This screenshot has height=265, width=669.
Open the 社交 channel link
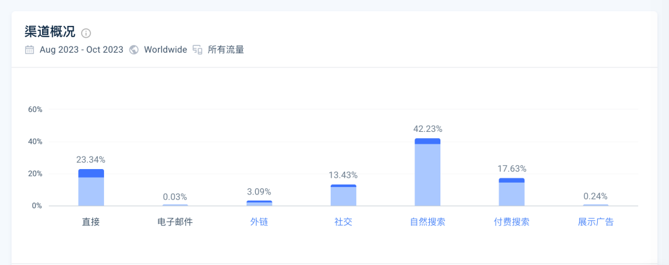(x=343, y=222)
